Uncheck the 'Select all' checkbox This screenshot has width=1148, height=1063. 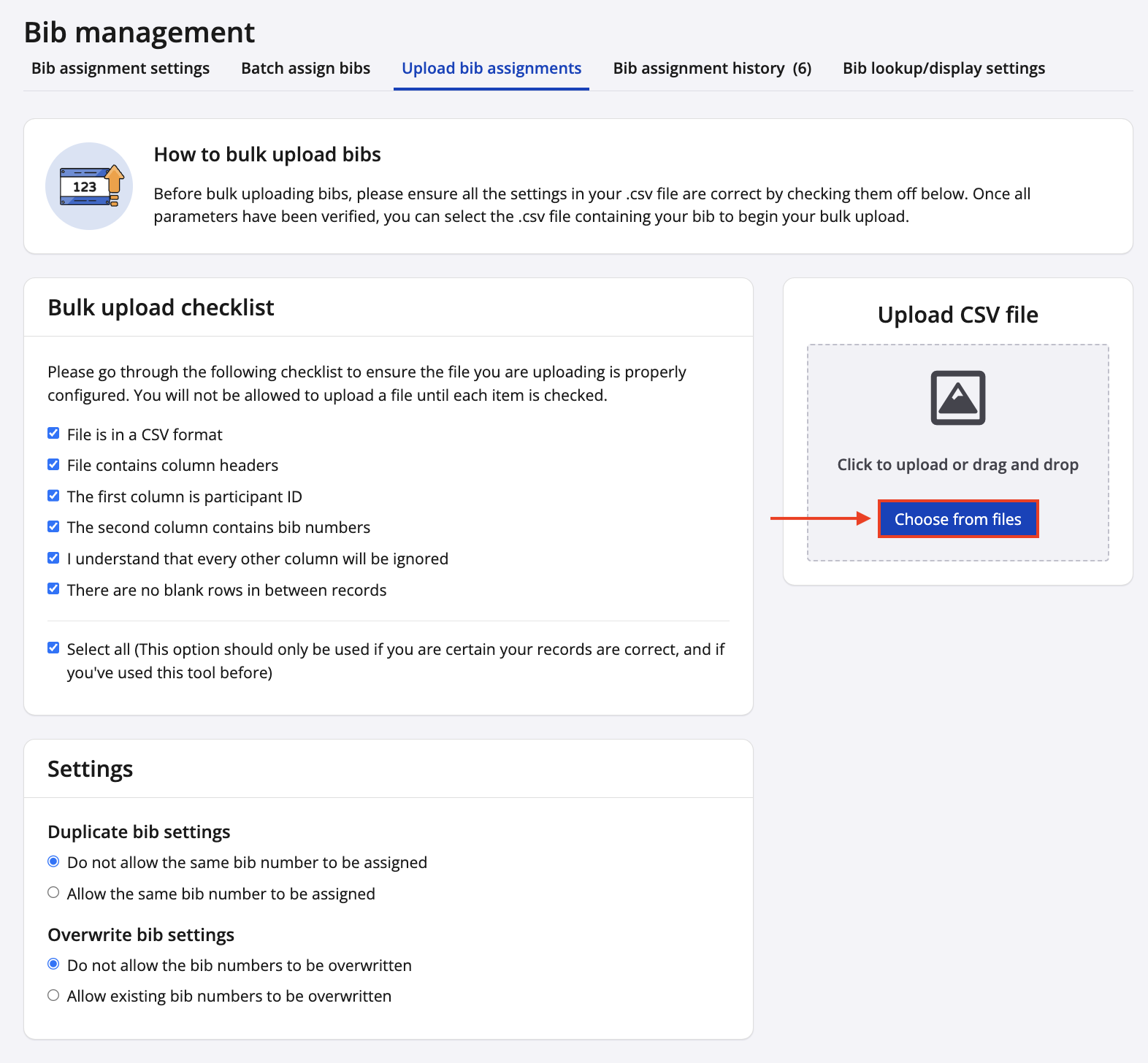pyautogui.click(x=53, y=648)
